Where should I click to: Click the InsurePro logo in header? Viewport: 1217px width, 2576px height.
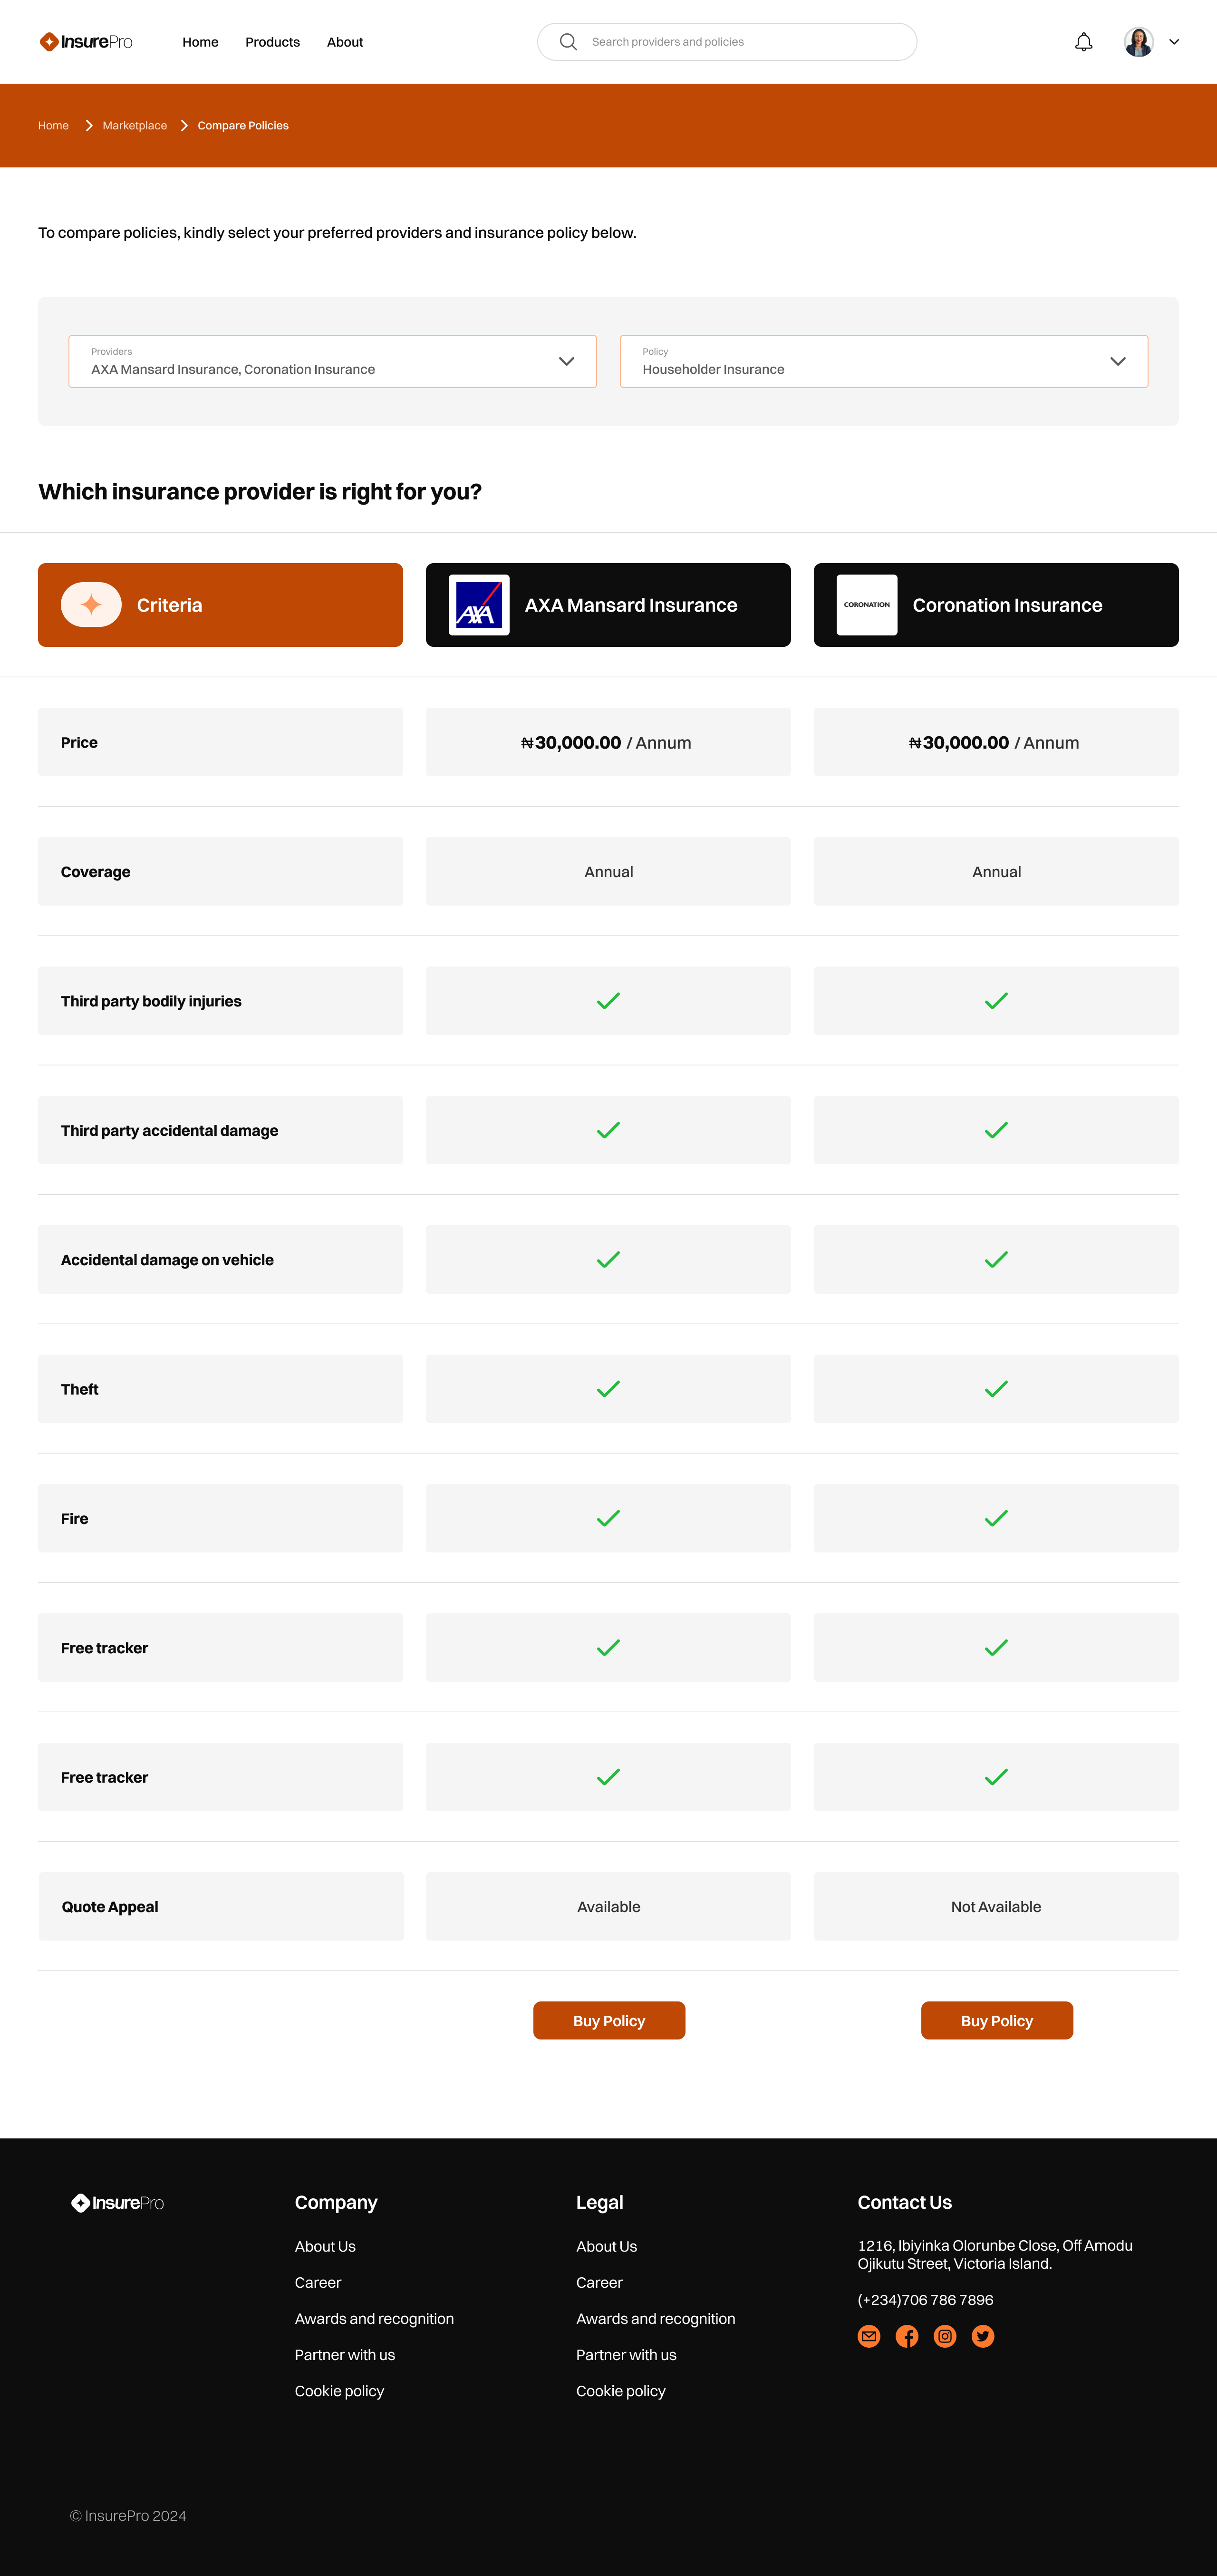click(x=86, y=42)
